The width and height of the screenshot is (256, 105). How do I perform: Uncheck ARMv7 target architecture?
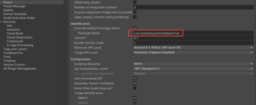click(x=135, y=98)
